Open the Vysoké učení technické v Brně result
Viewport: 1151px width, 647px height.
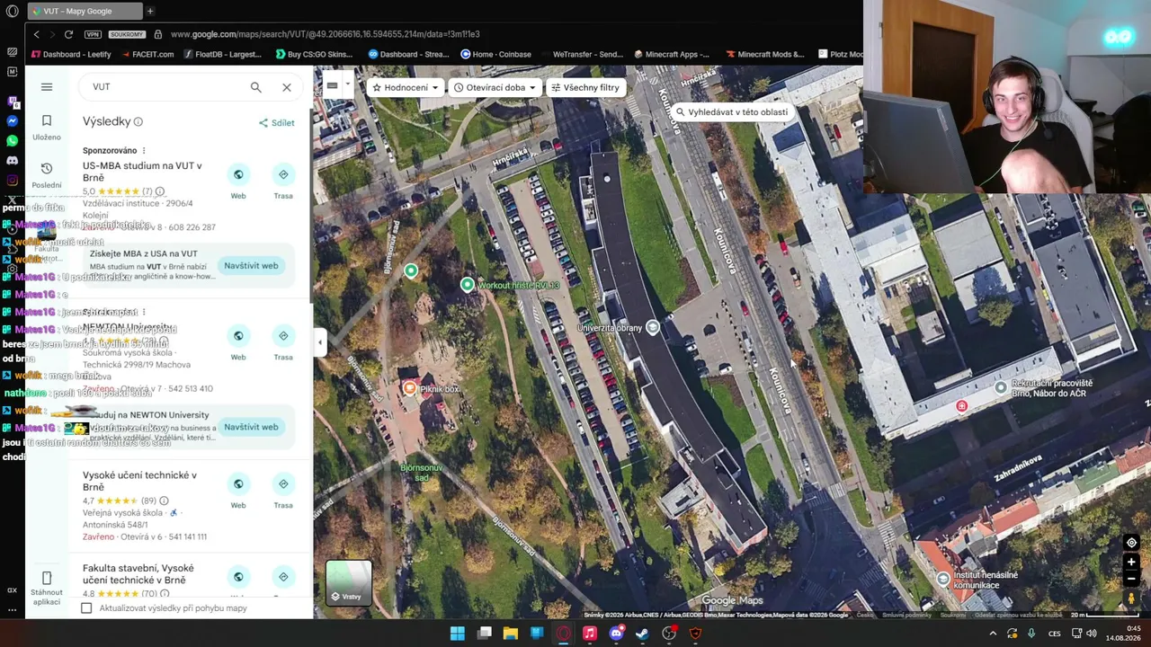click(x=139, y=481)
